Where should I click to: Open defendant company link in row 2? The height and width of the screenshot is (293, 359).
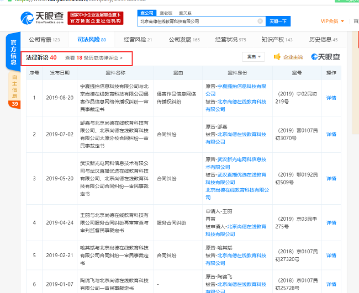click(236, 138)
